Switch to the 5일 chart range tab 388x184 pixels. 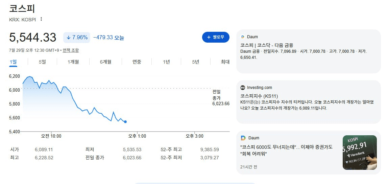[42, 62]
